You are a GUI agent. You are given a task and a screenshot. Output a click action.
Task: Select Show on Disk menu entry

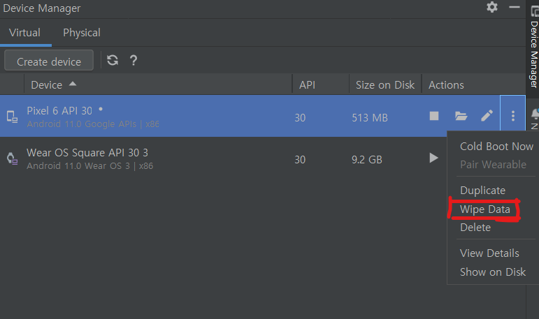coord(493,272)
